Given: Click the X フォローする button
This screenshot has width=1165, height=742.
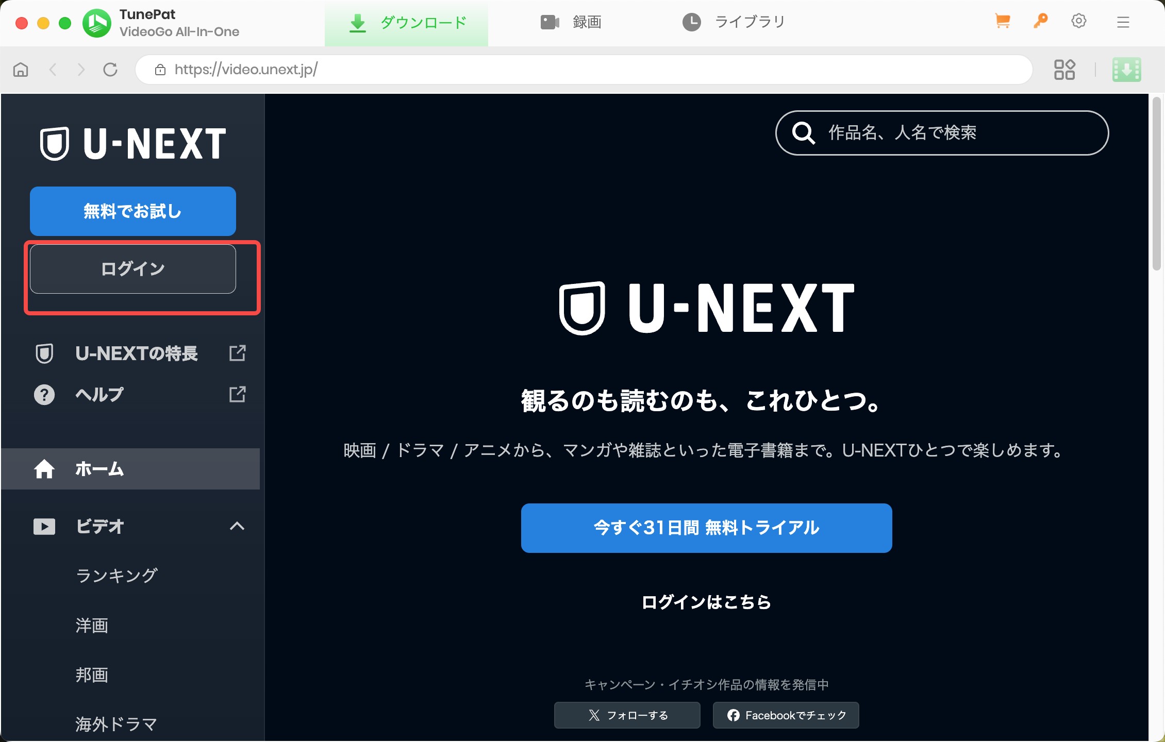Looking at the screenshot, I should (627, 715).
